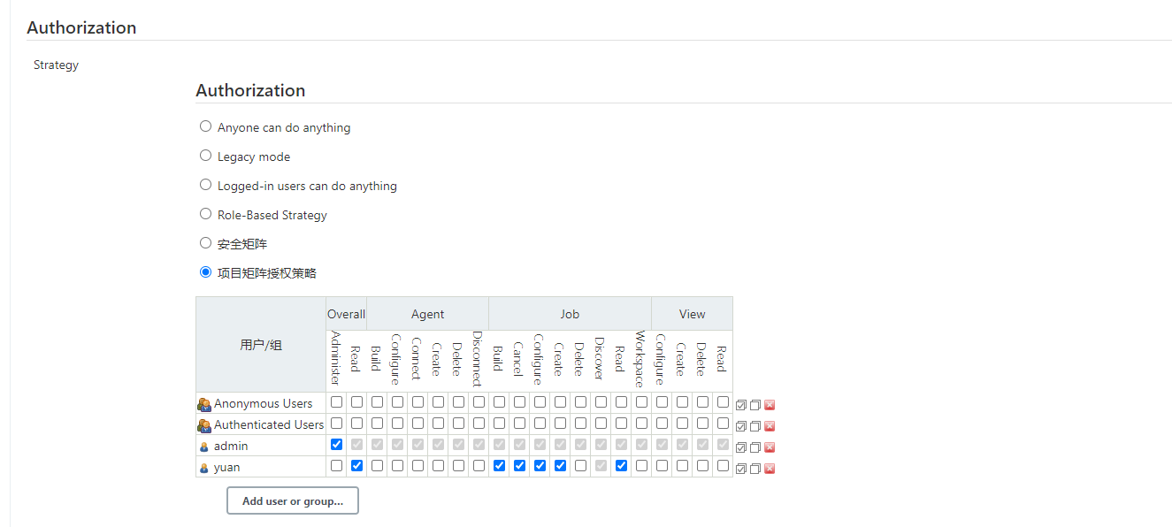Disable Overall Read for yuan
This screenshot has height=527, width=1172.
click(x=356, y=465)
